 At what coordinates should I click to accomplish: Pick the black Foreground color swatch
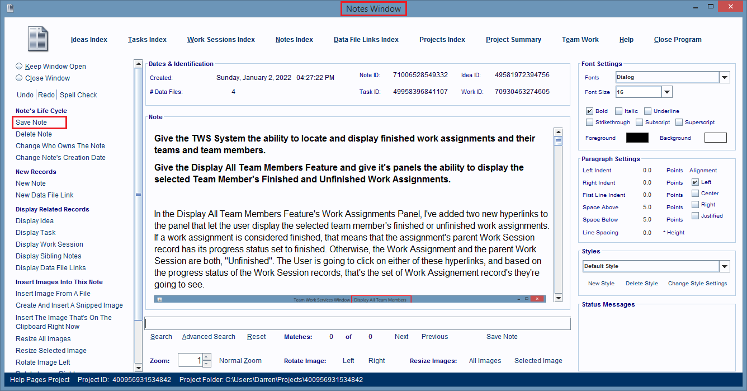(x=637, y=138)
